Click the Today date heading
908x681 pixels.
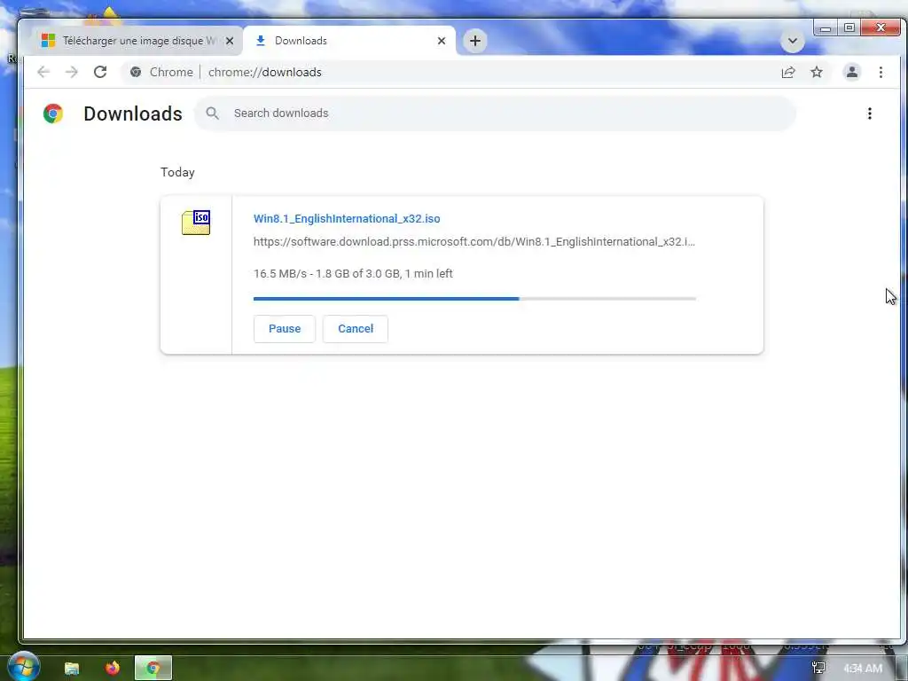coord(177,173)
